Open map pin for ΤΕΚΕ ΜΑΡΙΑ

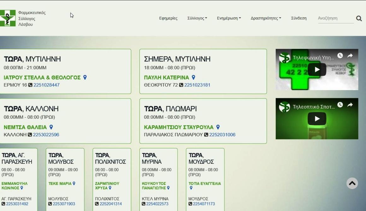pos(74,183)
